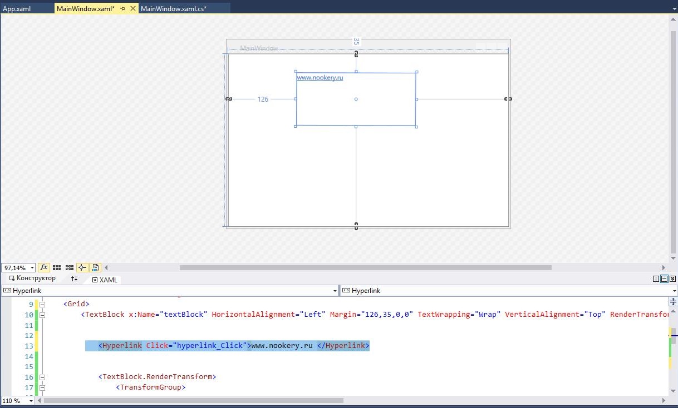Click the TextBlock center point marker
Screen dimensions: 678x408
coord(356,99)
